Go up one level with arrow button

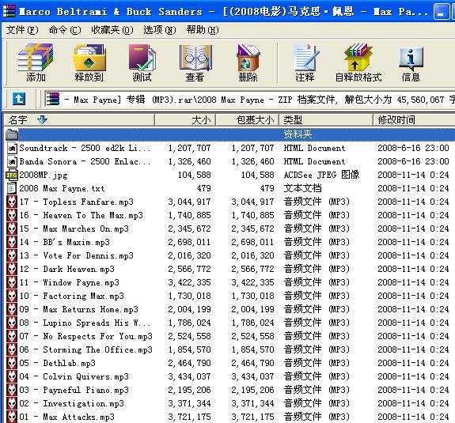tap(19, 99)
